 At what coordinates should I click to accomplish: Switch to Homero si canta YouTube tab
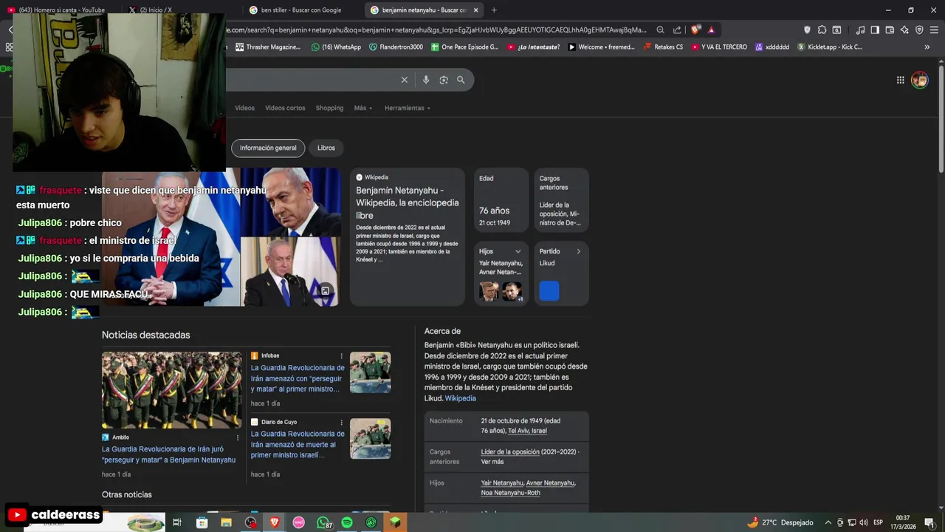[61, 10]
